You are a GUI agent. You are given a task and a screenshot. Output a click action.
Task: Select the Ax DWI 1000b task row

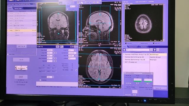click(22, 26)
